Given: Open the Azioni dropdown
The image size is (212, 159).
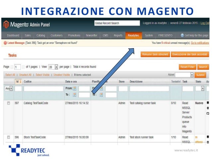Looking at the screenshot, I should pos(184,75).
